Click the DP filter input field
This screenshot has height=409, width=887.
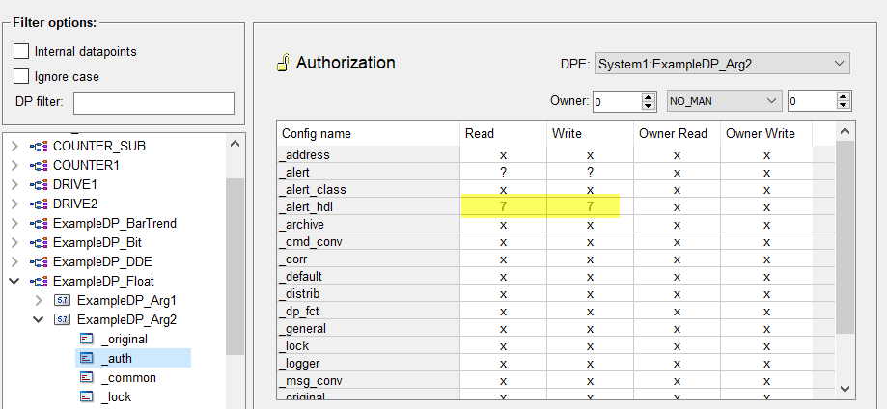pos(153,102)
